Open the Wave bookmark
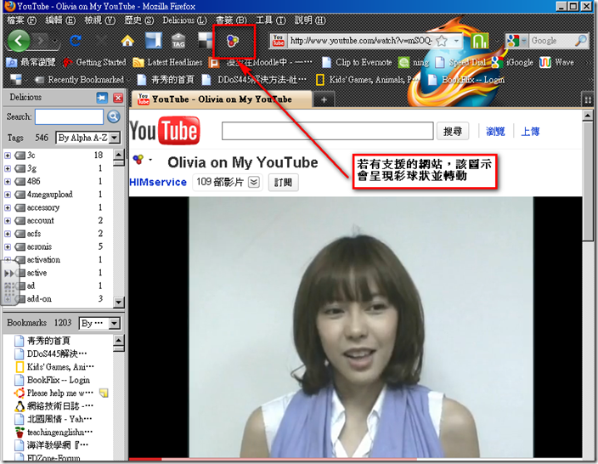The image size is (598, 464). [557, 62]
